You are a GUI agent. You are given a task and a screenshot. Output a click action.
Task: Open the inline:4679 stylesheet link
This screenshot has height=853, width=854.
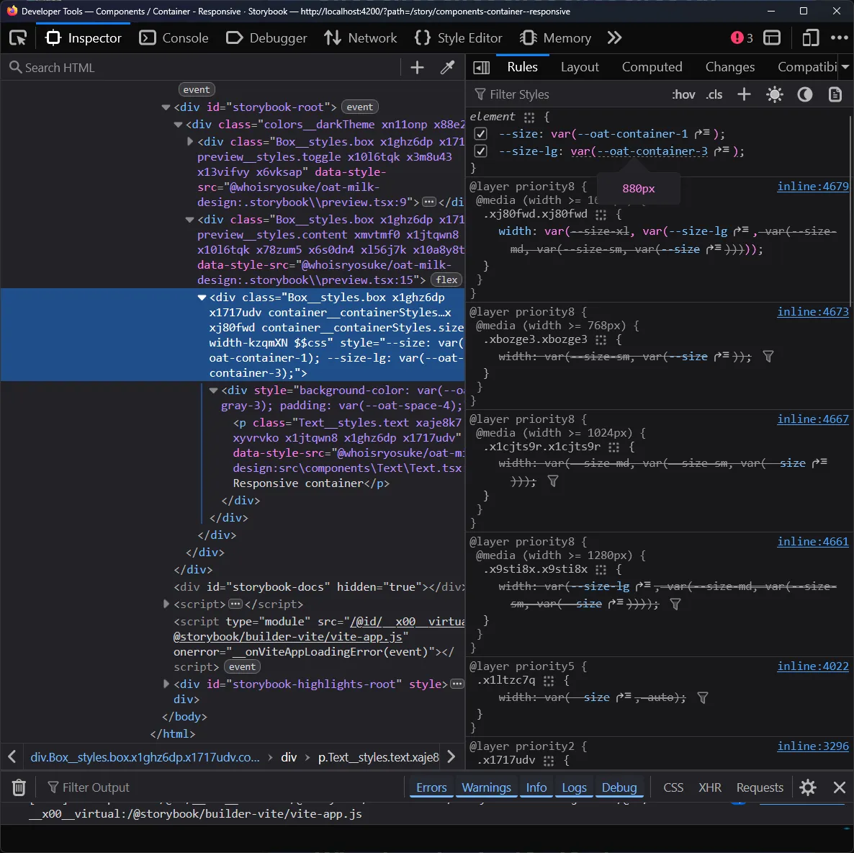click(812, 187)
